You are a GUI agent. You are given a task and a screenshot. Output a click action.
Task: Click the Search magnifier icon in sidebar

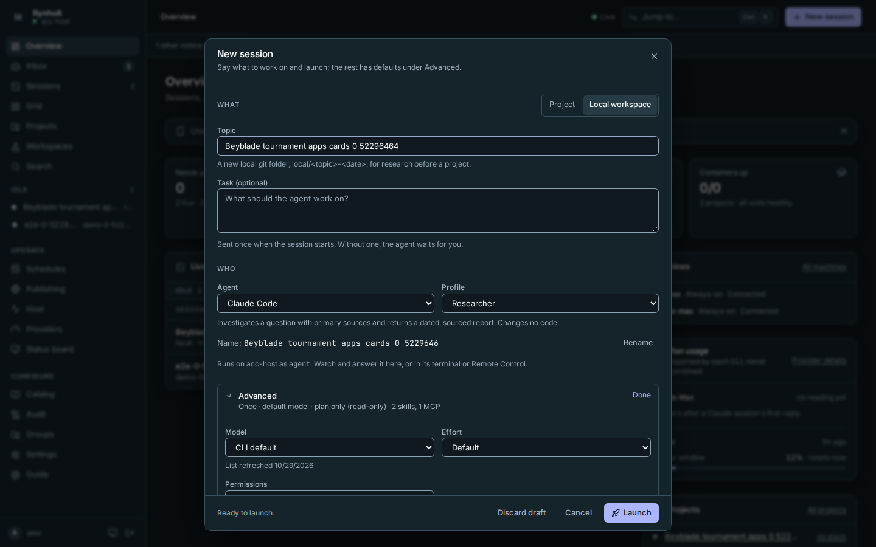(x=16, y=167)
